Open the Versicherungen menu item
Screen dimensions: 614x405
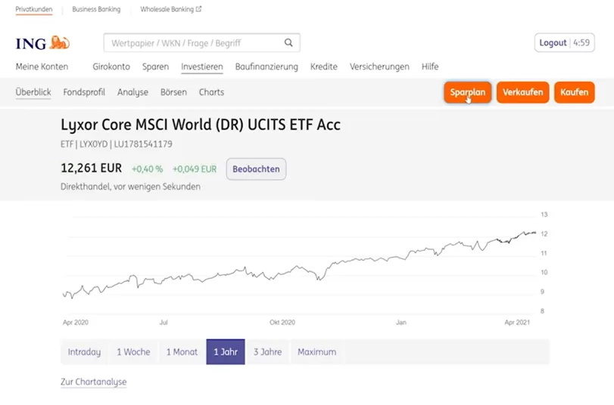[x=379, y=66]
